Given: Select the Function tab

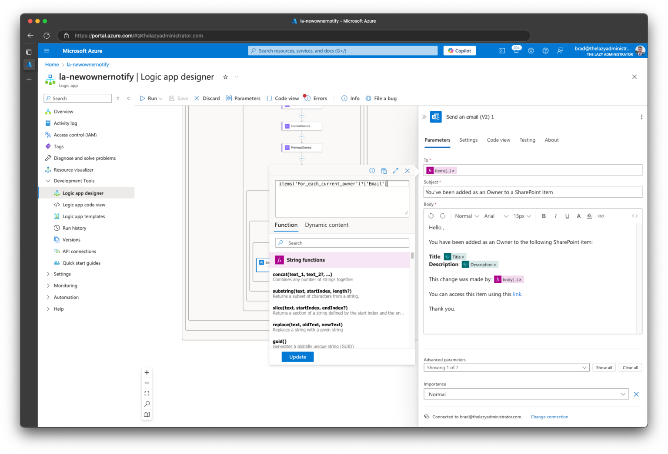Looking at the screenshot, I should click(286, 225).
